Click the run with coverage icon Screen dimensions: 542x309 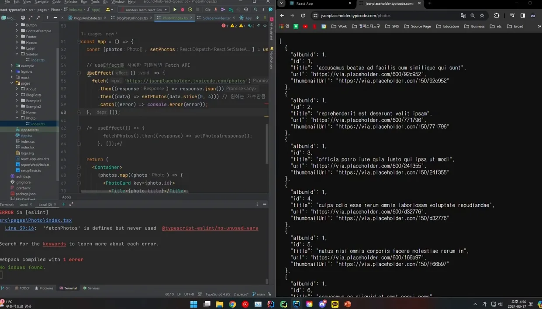(x=190, y=10)
